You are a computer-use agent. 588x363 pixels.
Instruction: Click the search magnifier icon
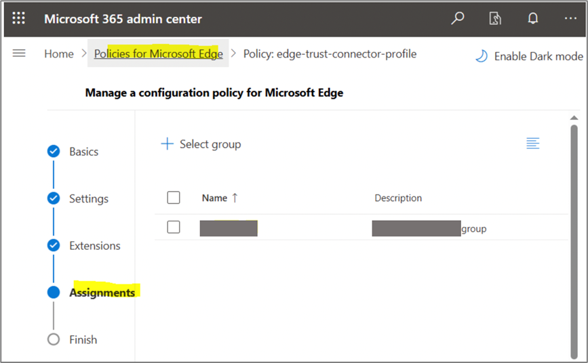tap(458, 18)
